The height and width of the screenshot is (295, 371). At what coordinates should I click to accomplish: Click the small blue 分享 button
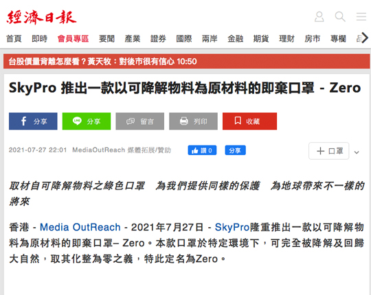[x=235, y=150]
